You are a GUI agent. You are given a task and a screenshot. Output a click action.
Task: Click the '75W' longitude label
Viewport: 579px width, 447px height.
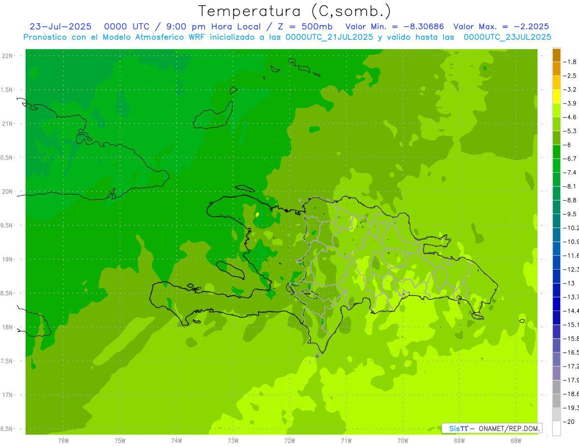tap(120, 441)
